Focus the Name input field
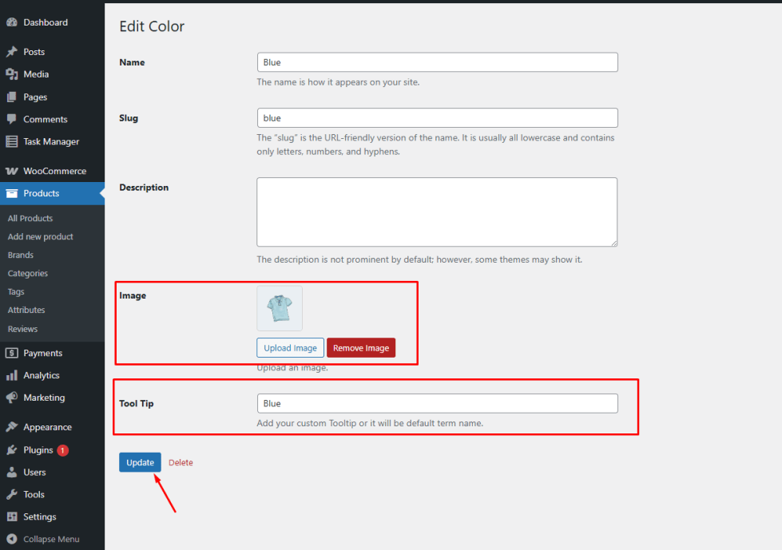The width and height of the screenshot is (782, 550). 438,62
